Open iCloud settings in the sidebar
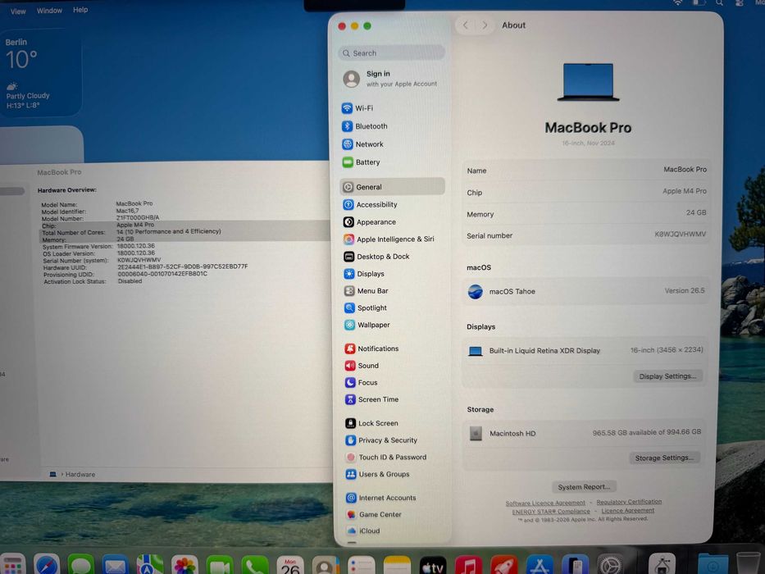Viewport: 765px width, 574px height. click(363, 531)
